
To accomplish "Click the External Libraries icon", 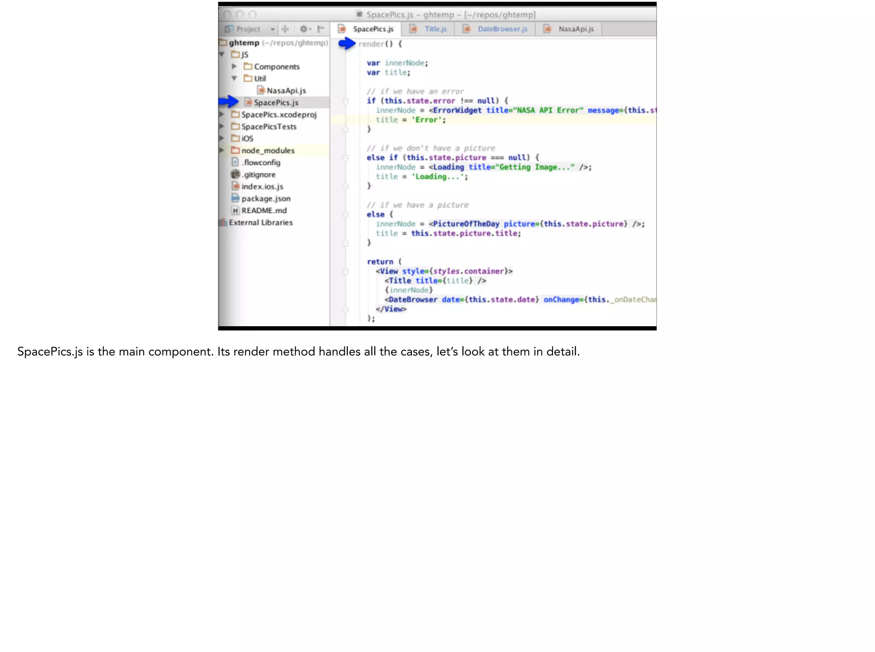I will [x=223, y=222].
